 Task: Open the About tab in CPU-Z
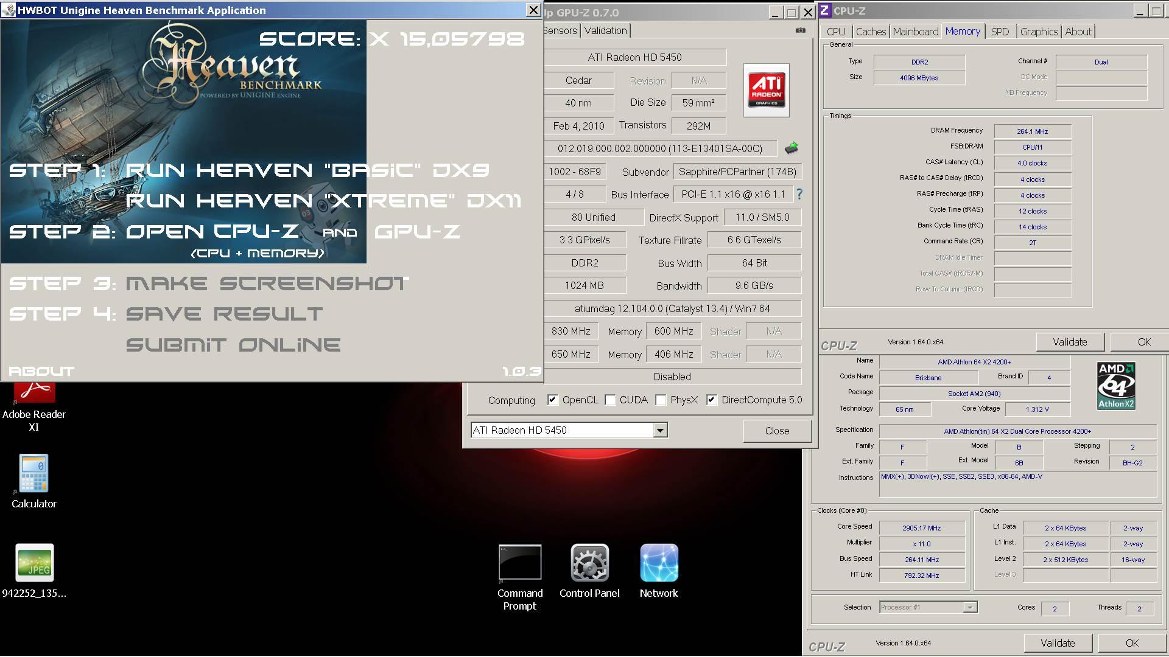[1078, 32]
